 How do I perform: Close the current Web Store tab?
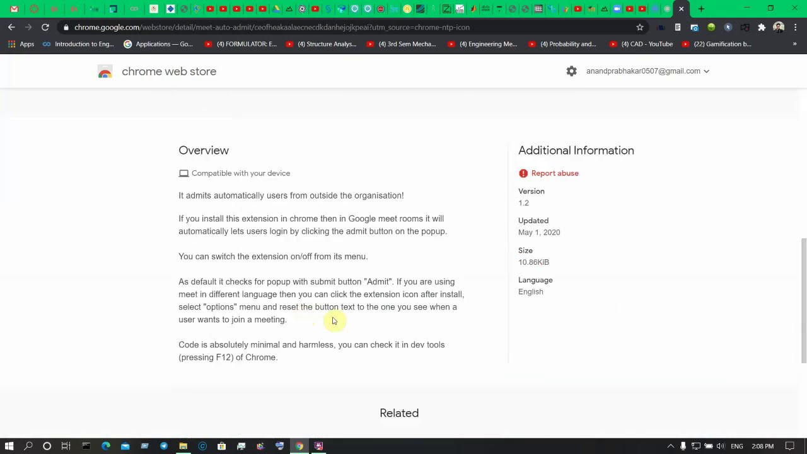tap(681, 9)
